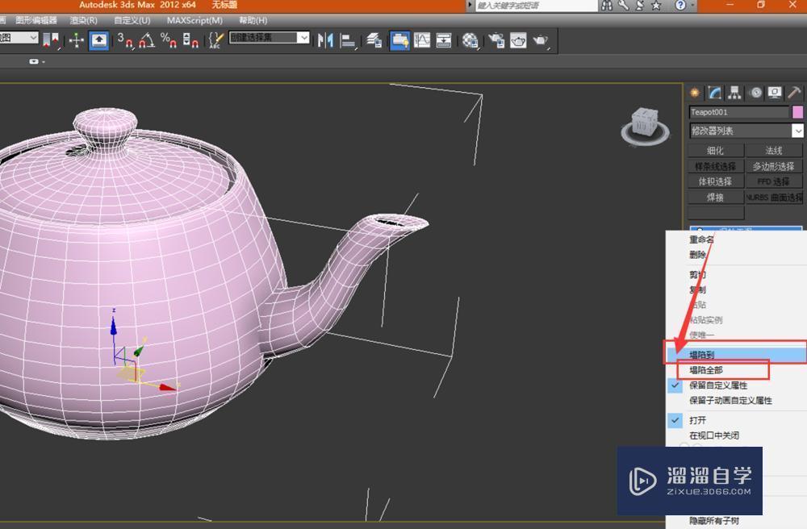Click the Teapot001 object color swatch
This screenshot has width=807, height=529.
point(799,112)
